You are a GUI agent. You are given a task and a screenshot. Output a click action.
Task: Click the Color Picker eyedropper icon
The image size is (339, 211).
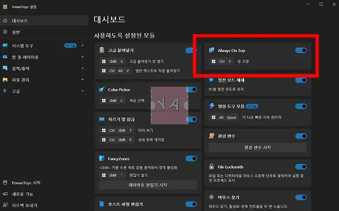click(102, 89)
